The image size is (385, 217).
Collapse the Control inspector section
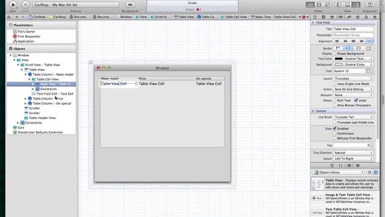(x=313, y=111)
